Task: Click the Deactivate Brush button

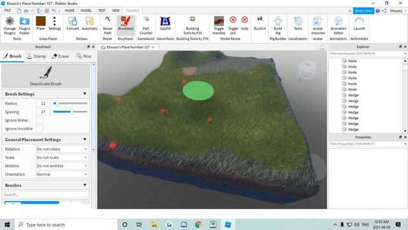Action: pos(45,75)
